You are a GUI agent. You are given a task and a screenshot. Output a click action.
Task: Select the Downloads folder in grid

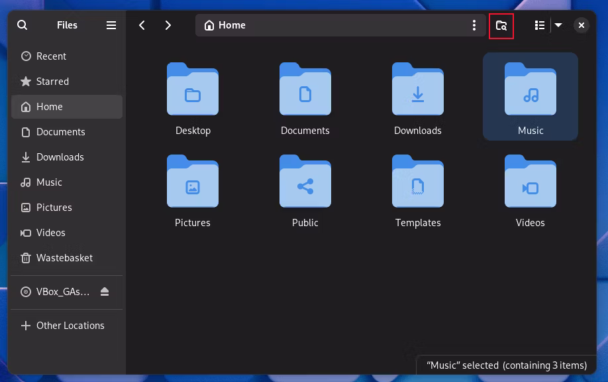[418, 90]
